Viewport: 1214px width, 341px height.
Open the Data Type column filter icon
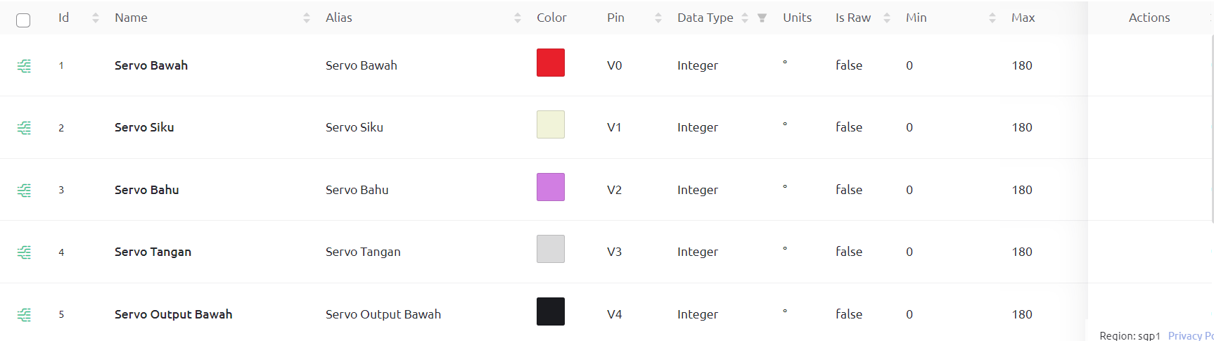point(762,18)
